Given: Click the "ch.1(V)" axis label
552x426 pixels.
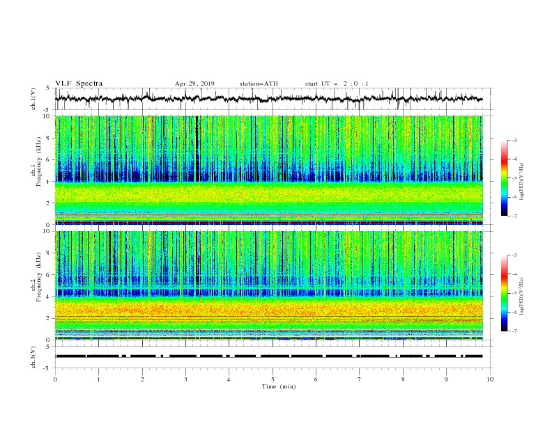Looking at the screenshot, I should tap(33, 99).
